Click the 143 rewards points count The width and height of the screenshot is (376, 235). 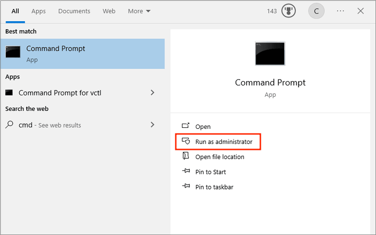pyautogui.click(x=272, y=11)
